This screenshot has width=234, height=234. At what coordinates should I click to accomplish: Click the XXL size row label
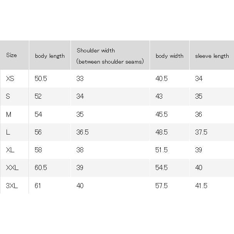click(12, 168)
